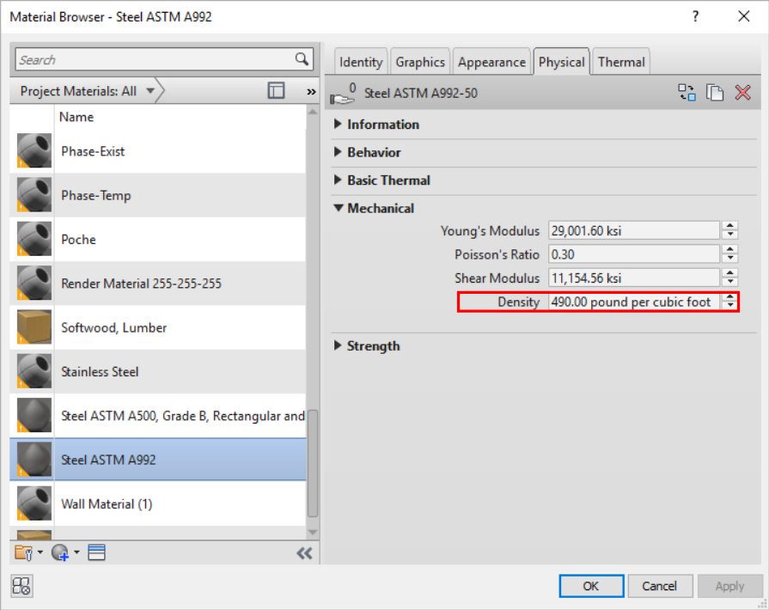Select the Phase-Exist material thumbnail
The width and height of the screenshot is (769, 610).
pos(34,151)
